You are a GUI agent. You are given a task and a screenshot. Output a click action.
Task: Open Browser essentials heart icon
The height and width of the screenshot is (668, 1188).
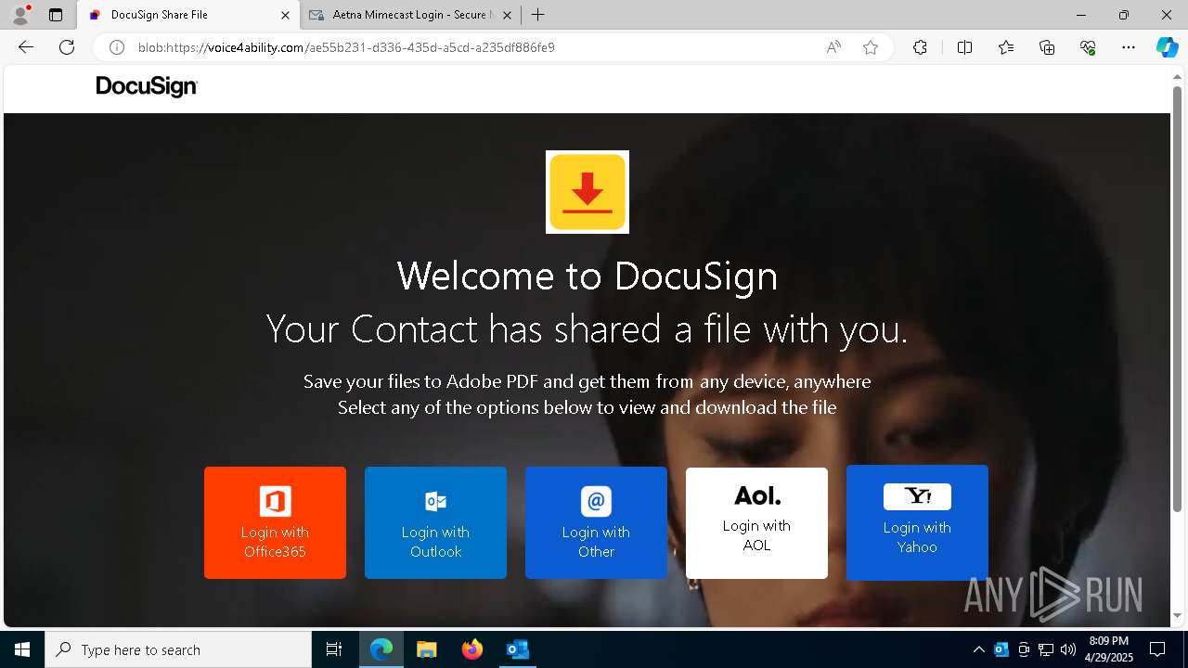1088,47
